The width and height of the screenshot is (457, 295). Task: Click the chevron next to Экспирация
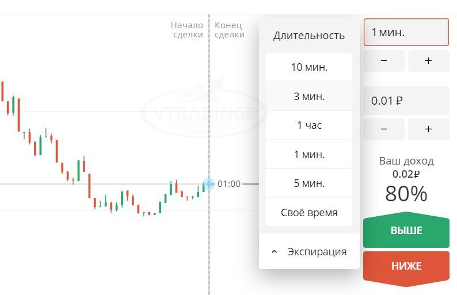[x=274, y=252]
